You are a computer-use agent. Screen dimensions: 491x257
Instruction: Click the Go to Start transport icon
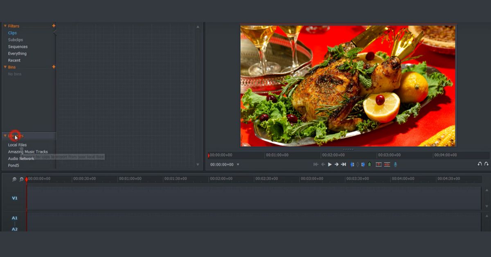(x=315, y=164)
